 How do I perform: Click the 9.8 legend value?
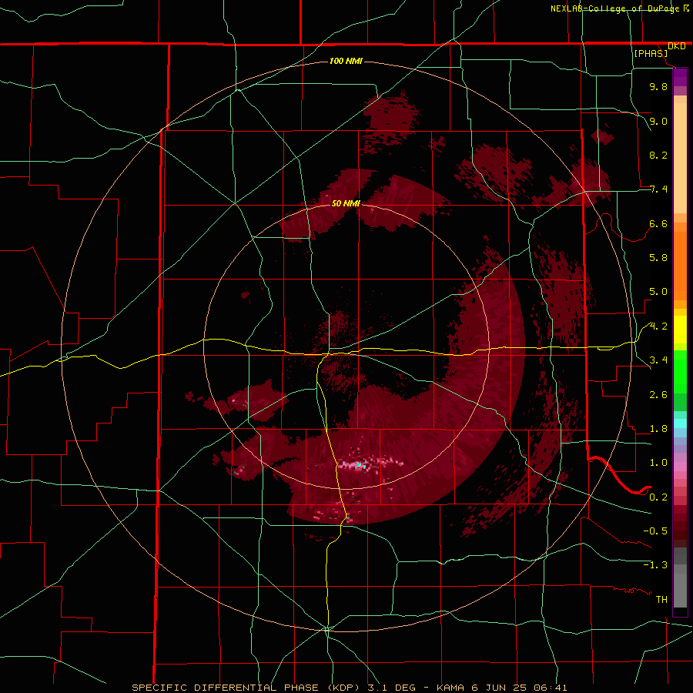[x=658, y=86]
